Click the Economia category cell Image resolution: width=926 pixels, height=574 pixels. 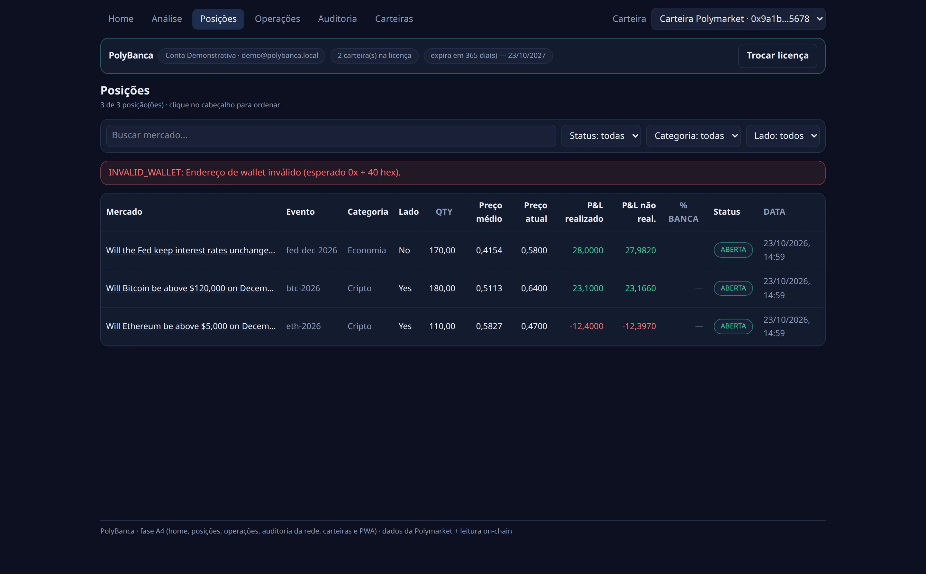click(x=367, y=250)
